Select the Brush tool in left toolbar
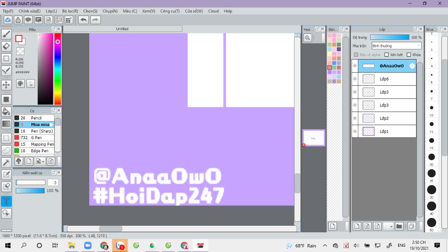 6,34
